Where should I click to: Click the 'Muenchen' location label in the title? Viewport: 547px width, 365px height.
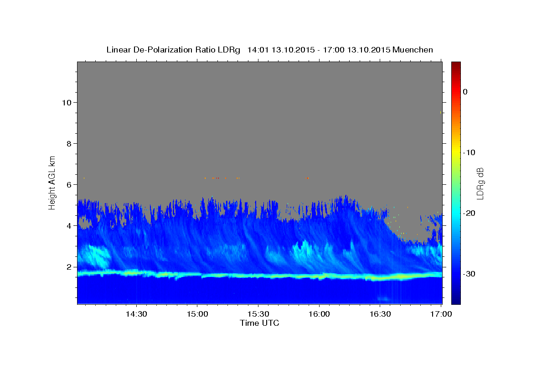tap(413, 50)
